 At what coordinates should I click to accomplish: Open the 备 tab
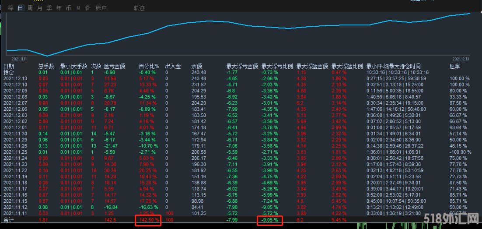[x=87, y=8]
